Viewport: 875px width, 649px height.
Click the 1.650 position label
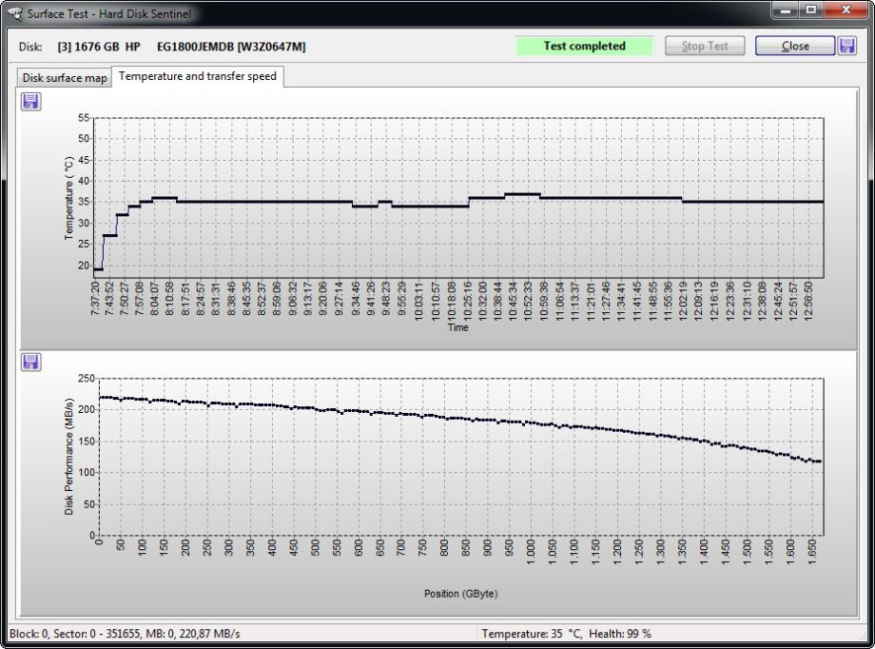point(812,551)
